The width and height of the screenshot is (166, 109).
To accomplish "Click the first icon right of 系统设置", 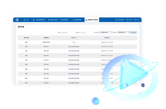I will point(127,20).
